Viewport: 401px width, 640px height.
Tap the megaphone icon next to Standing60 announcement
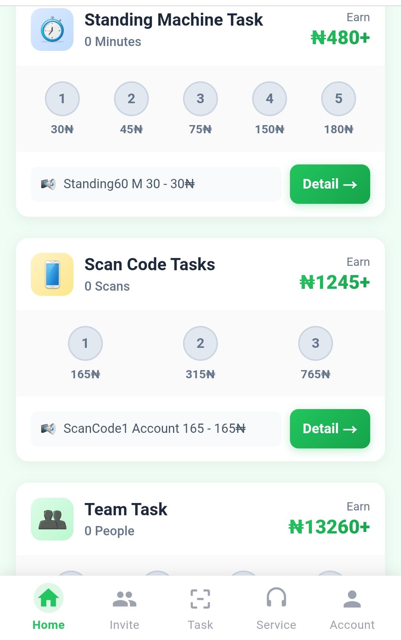coord(48,183)
